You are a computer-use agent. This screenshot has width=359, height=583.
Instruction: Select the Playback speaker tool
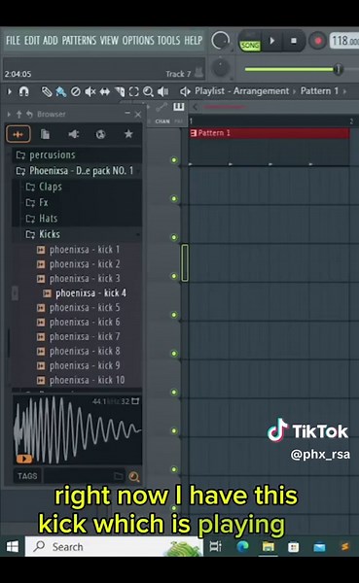tap(162, 91)
